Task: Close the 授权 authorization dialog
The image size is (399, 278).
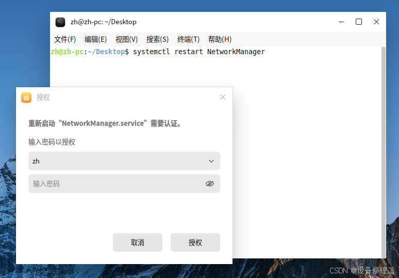Action: point(223,97)
